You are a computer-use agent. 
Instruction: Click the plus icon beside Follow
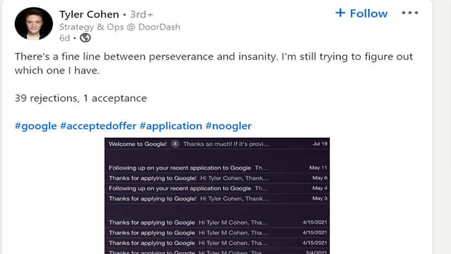(340, 13)
